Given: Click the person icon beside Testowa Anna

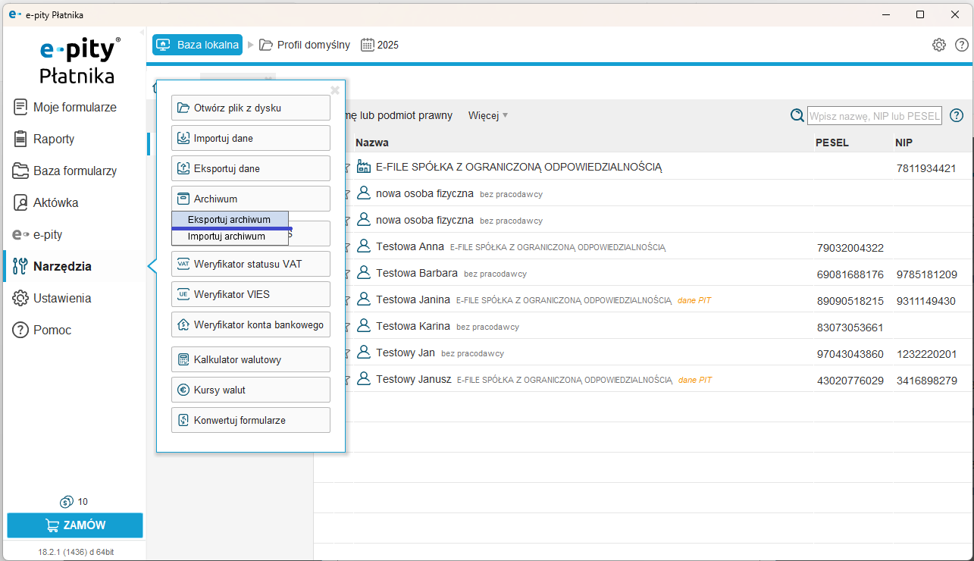Looking at the screenshot, I should point(364,246).
